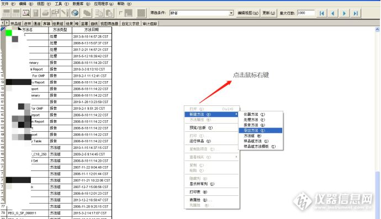Screen dimensions: 381x219
Task: Choose 显示所有列 in the context menu
Action: [x=211, y=184]
